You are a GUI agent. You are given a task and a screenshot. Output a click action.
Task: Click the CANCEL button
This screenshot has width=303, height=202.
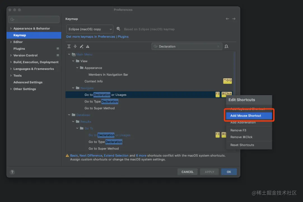click(x=187, y=172)
